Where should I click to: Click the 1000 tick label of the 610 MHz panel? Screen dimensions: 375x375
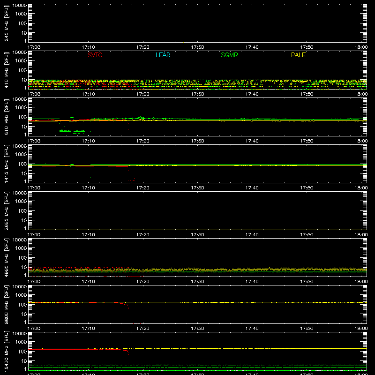pos(21,108)
